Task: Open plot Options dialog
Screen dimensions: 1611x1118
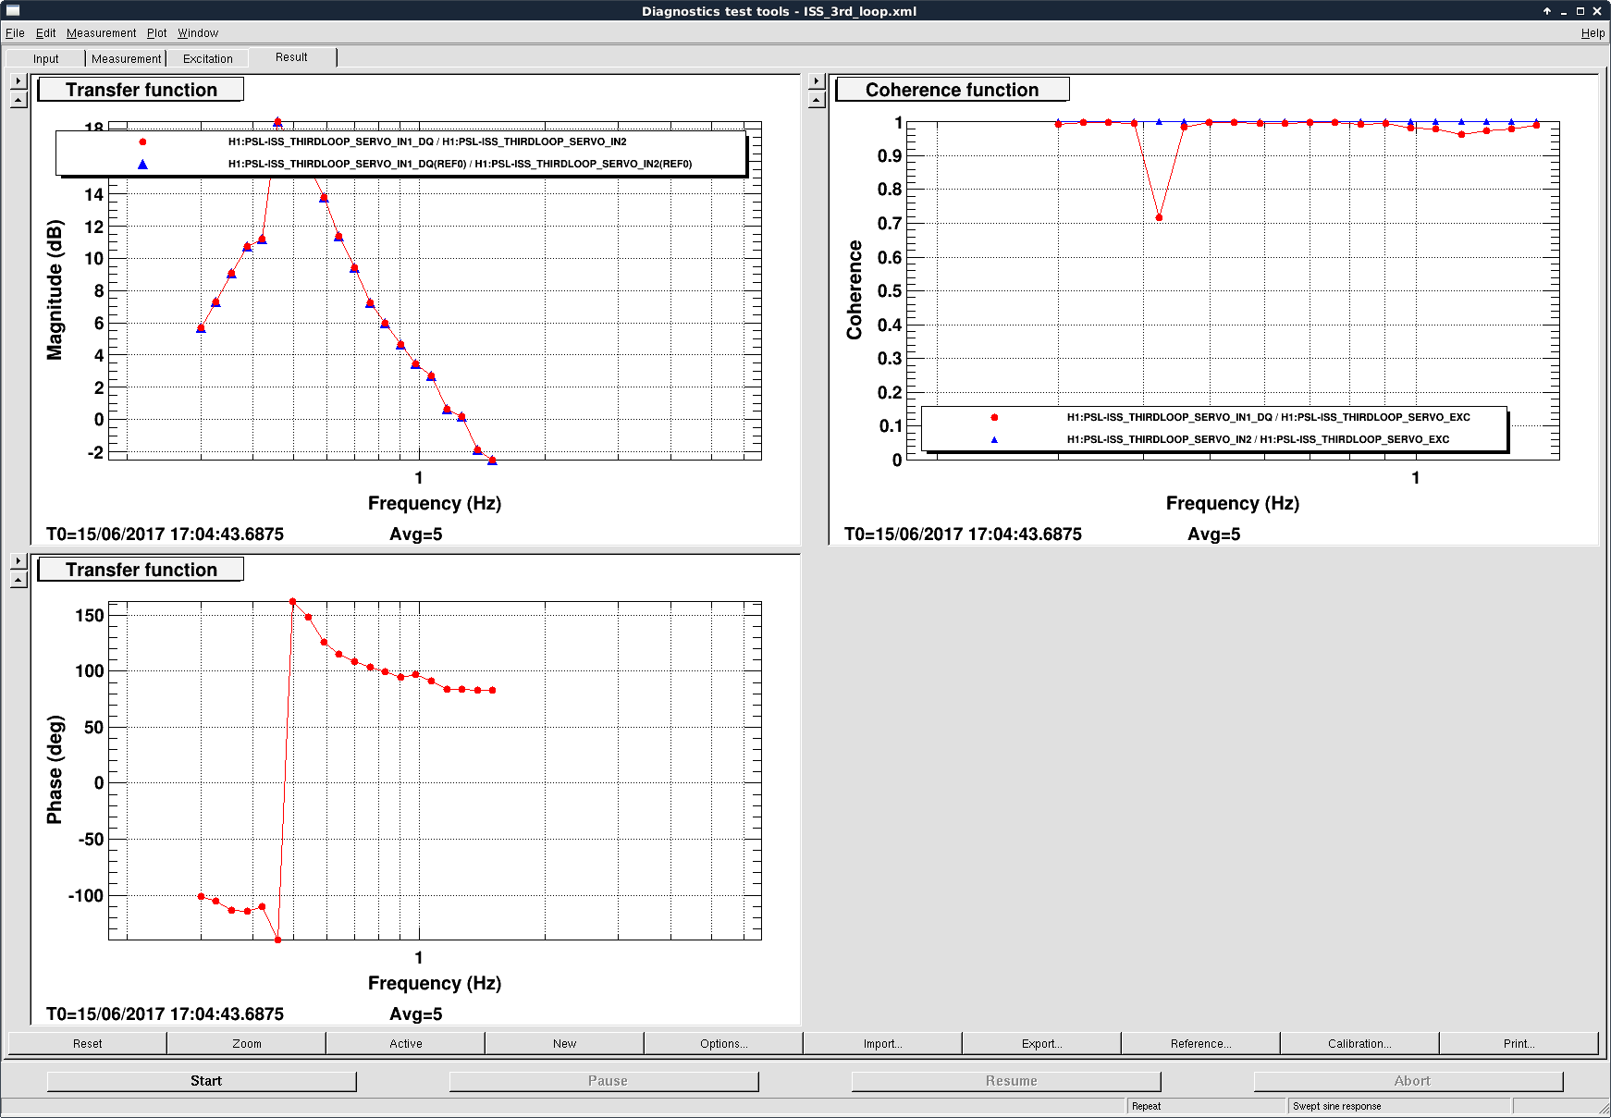Action: tap(724, 1043)
